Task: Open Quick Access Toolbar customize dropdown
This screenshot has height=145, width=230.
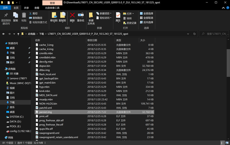Action: tap(17, 3)
